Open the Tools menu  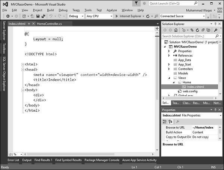point(88,10)
